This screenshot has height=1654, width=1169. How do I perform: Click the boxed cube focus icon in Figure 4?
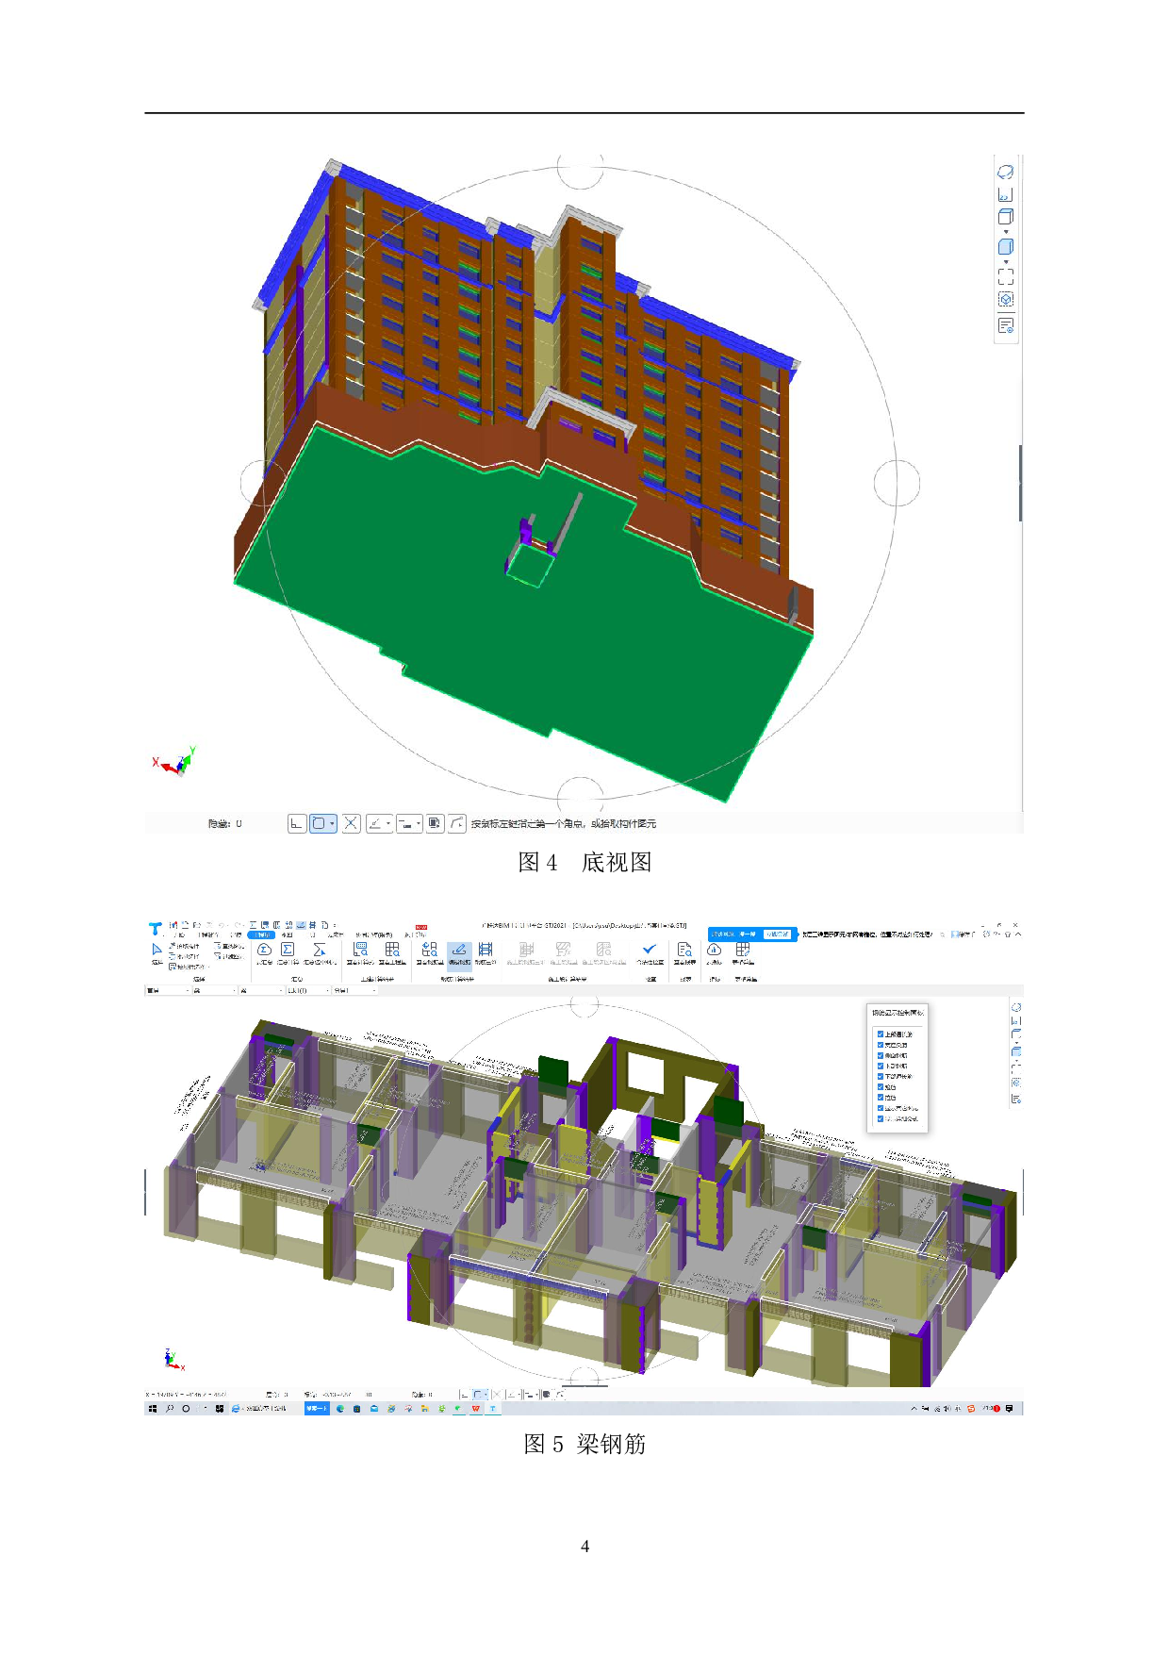pyautogui.click(x=1006, y=299)
